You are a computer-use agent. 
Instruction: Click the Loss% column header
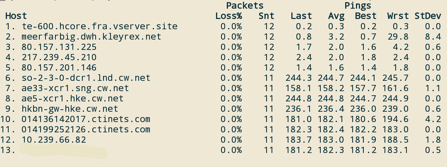[x=228, y=16]
